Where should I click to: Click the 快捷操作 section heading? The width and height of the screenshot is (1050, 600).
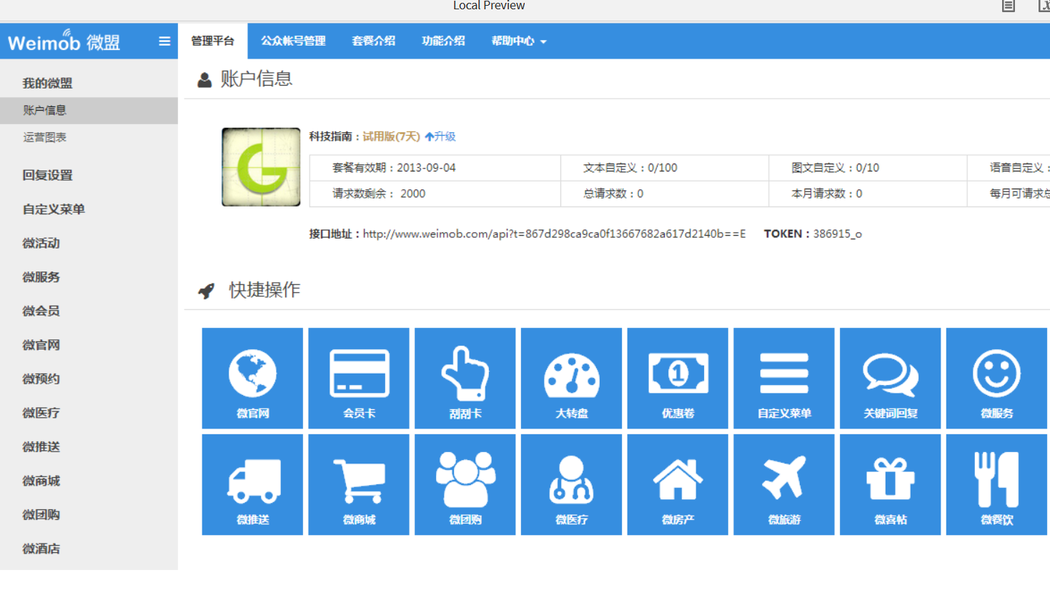(x=264, y=289)
